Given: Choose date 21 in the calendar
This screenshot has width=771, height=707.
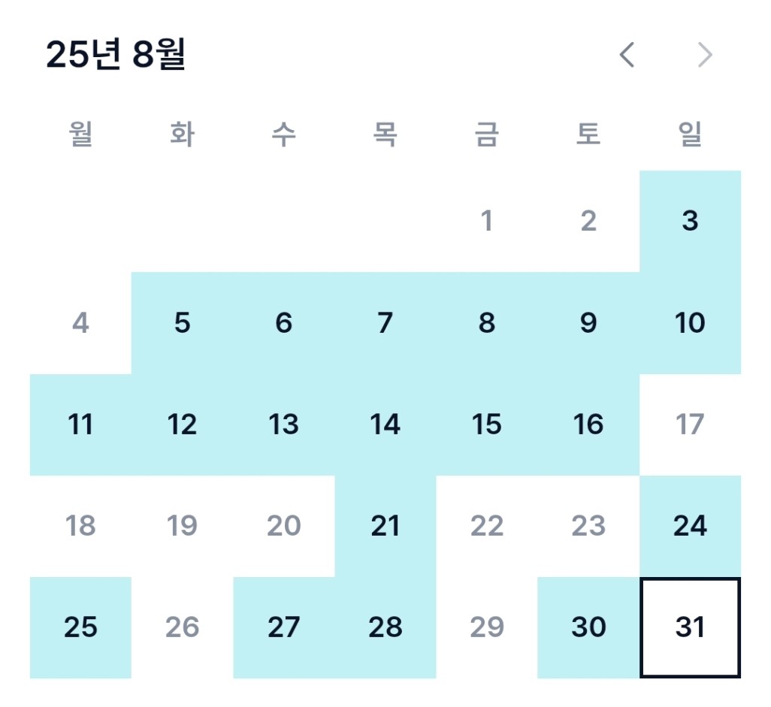Looking at the screenshot, I should (x=385, y=526).
